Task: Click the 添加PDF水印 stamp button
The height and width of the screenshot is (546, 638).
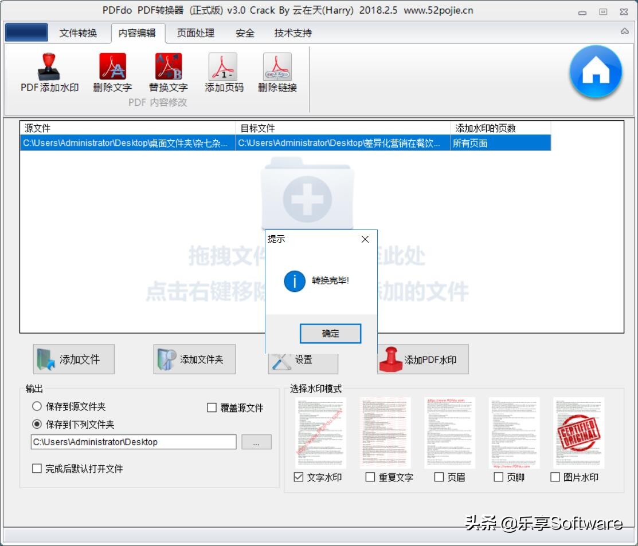Action: (422, 359)
